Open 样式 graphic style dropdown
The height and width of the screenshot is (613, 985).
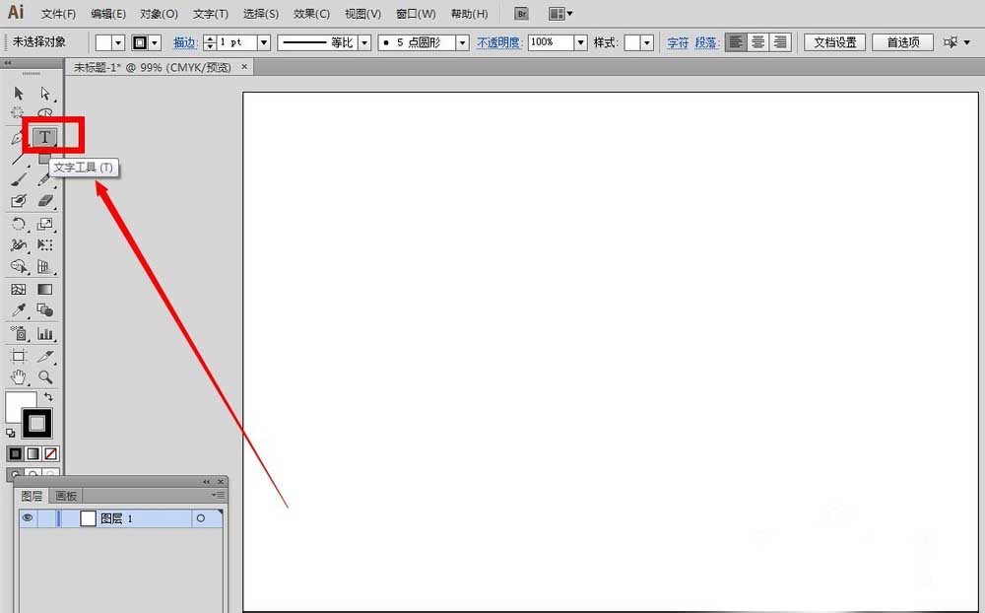(647, 42)
